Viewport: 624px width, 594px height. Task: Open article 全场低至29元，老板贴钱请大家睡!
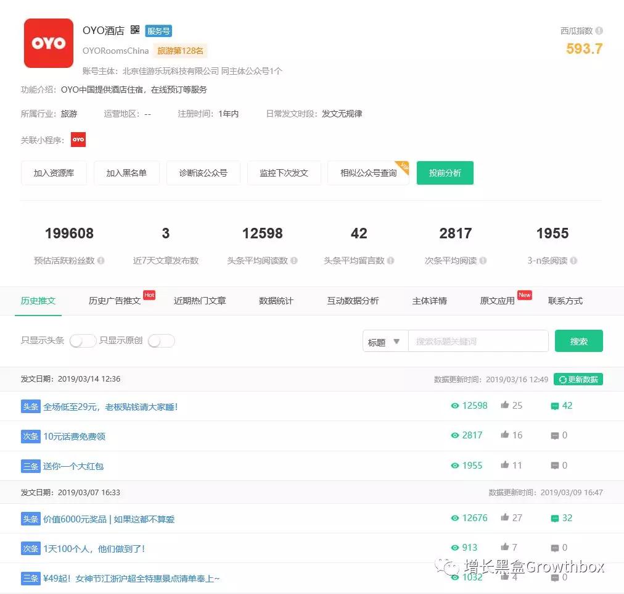coord(110,407)
